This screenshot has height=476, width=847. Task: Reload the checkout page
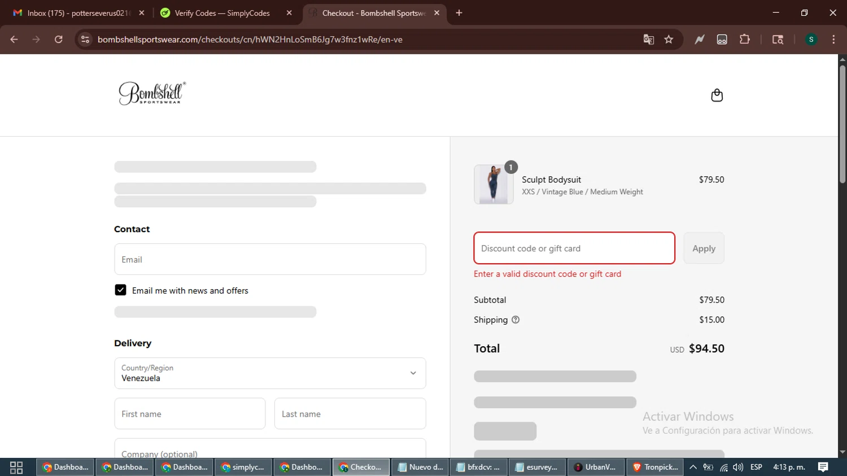58,40
